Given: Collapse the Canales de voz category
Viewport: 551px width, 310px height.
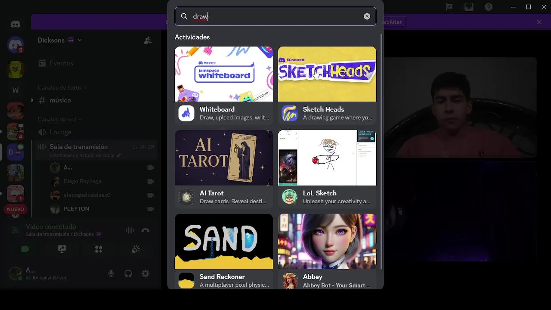Looking at the screenshot, I should [x=59, y=119].
